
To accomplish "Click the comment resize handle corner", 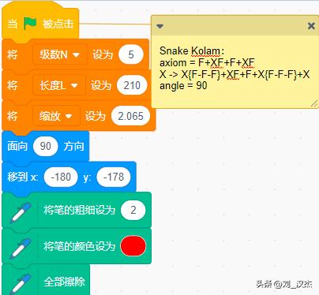I will pyautogui.click(x=314, y=103).
